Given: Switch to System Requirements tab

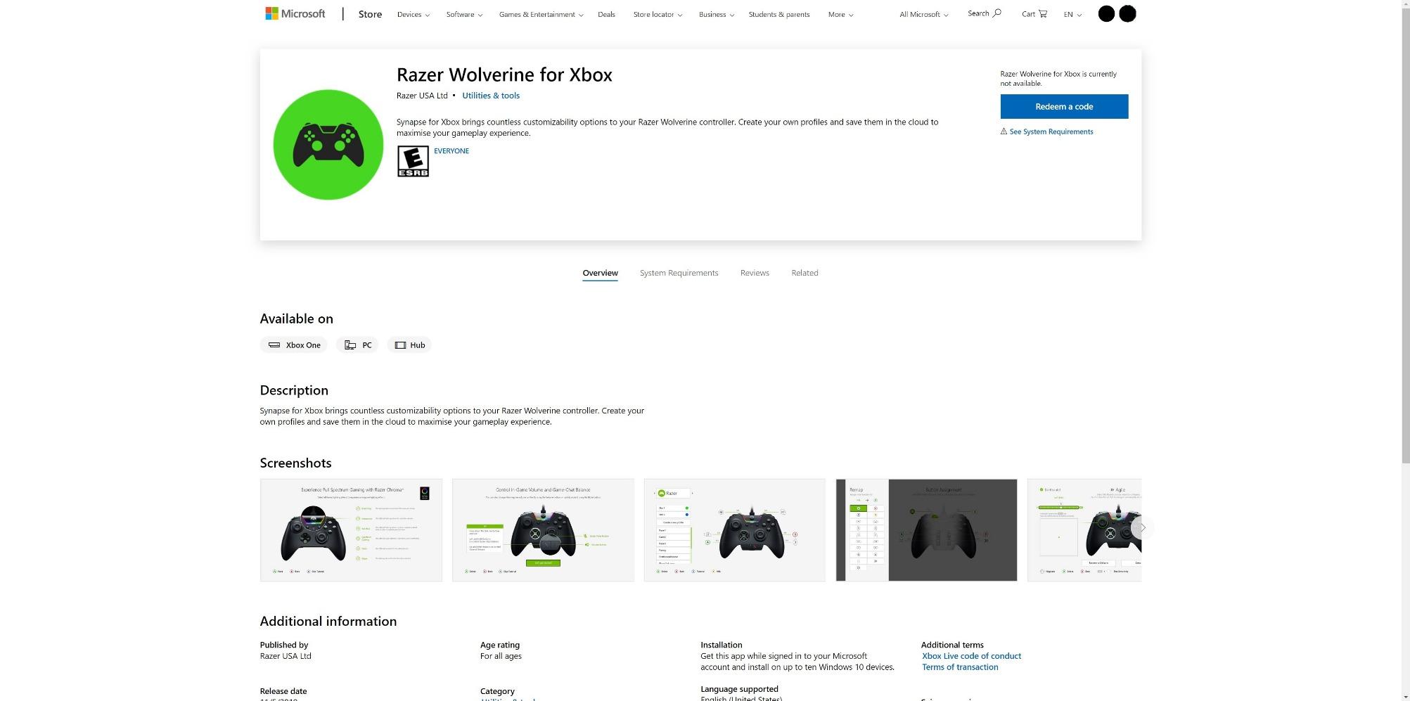Looking at the screenshot, I should click(679, 273).
